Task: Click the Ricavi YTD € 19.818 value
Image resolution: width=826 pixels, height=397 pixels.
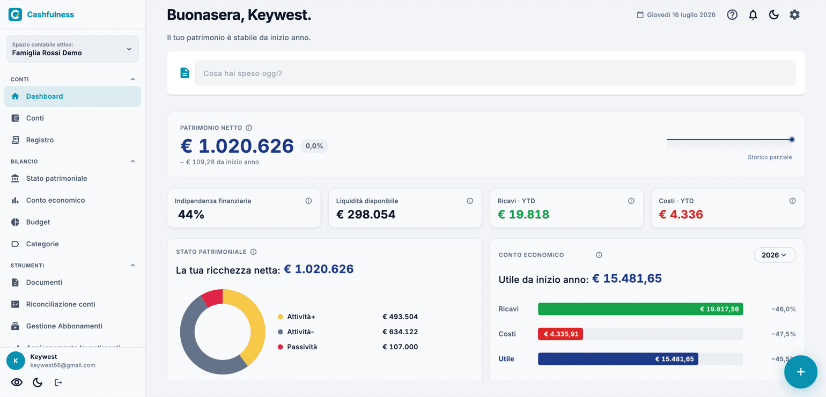Action: point(523,215)
